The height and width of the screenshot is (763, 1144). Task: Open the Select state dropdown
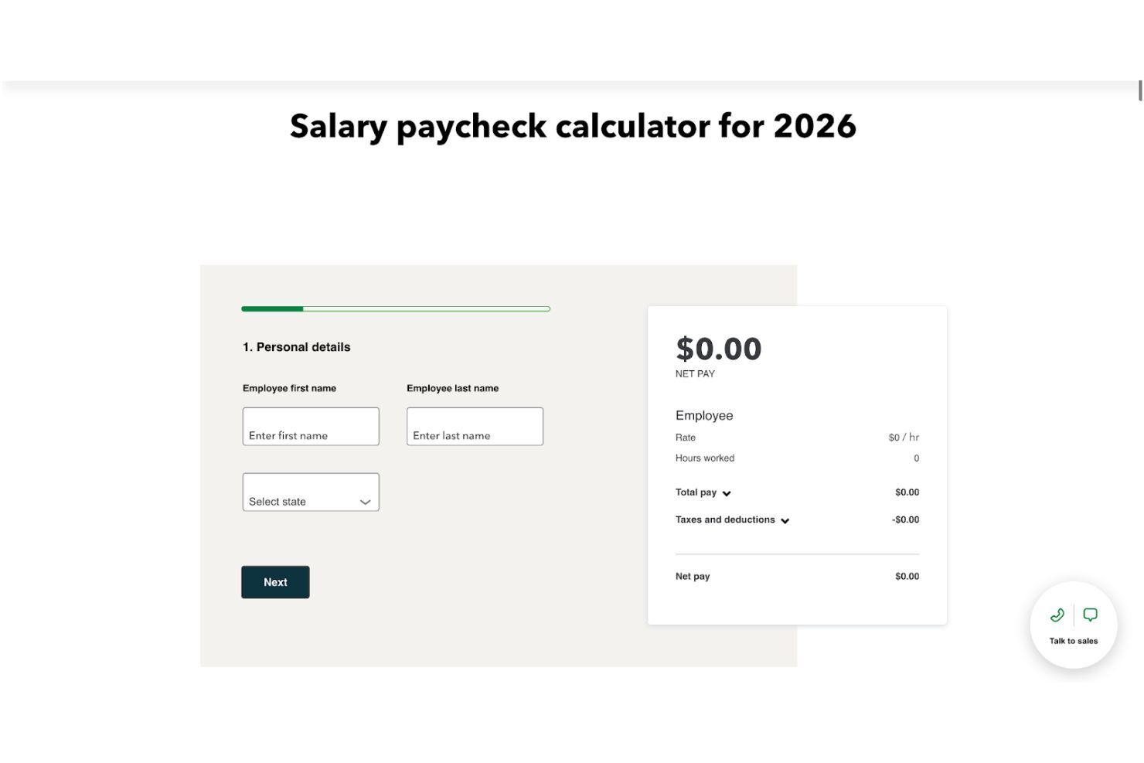pos(310,492)
